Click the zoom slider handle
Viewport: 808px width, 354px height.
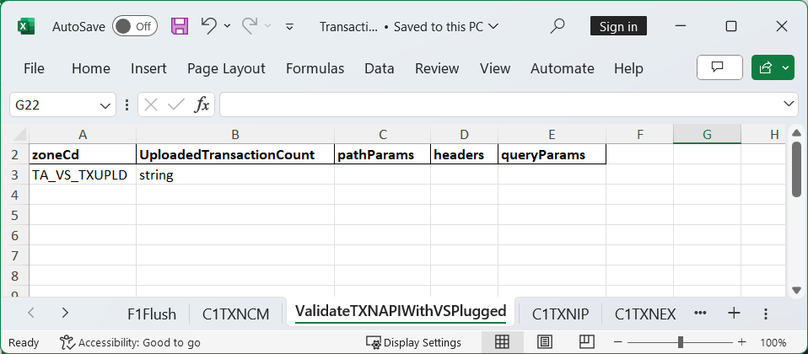(680, 342)
